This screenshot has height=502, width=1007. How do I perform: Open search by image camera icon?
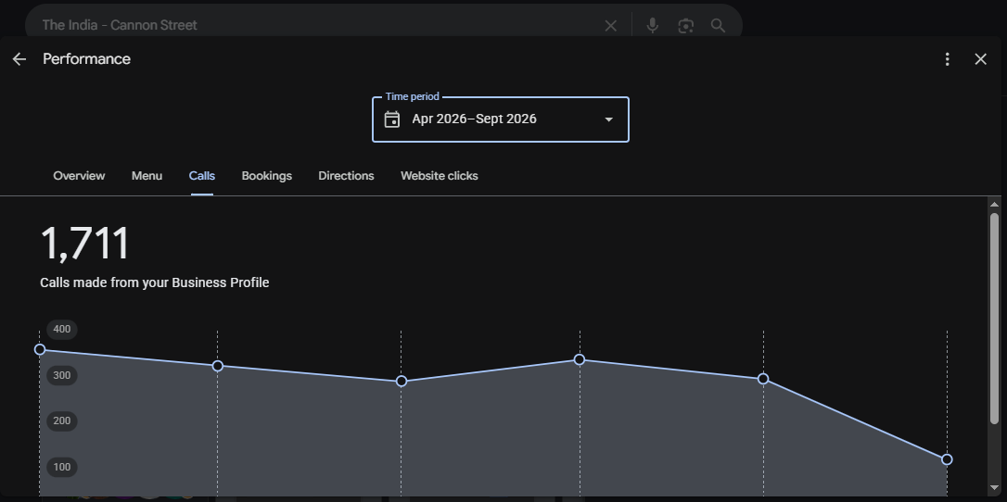686,26
